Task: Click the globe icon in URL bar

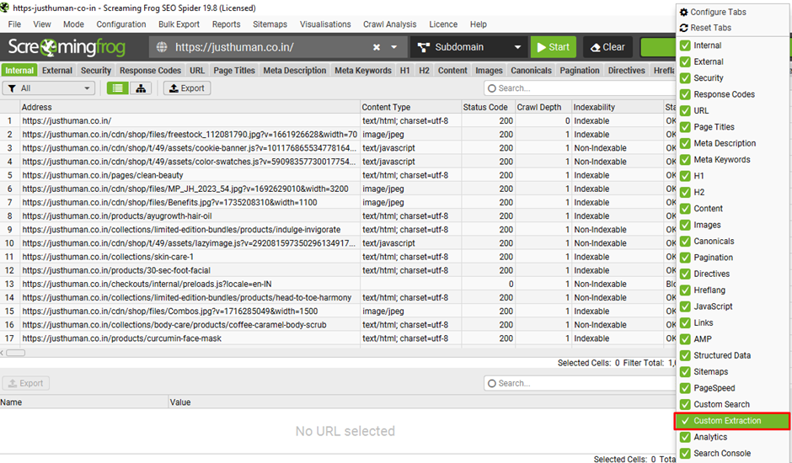Action: pos(162,47)
